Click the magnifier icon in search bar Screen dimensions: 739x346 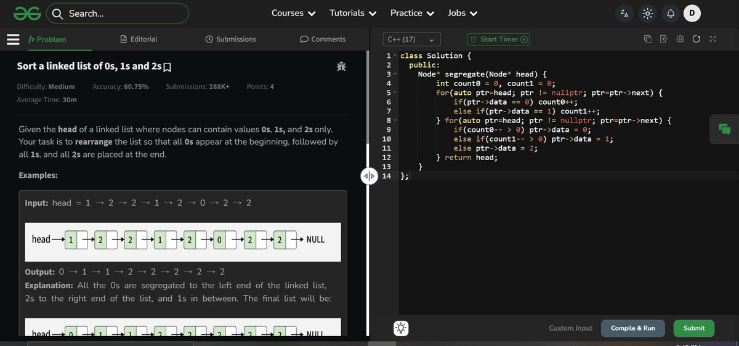[x=57, y=13]
